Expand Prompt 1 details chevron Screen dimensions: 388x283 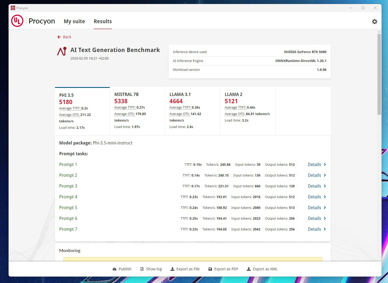(x=325, y=164)
